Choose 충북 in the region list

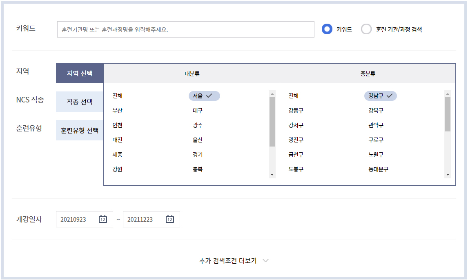[x=198, y=169]
